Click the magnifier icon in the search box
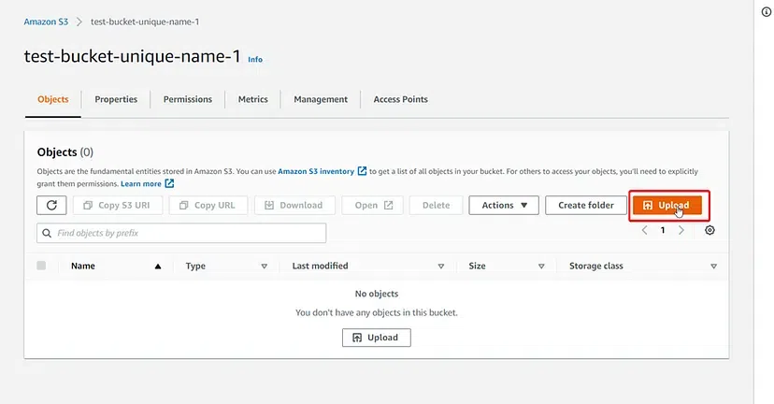 (x=46, y=233)
